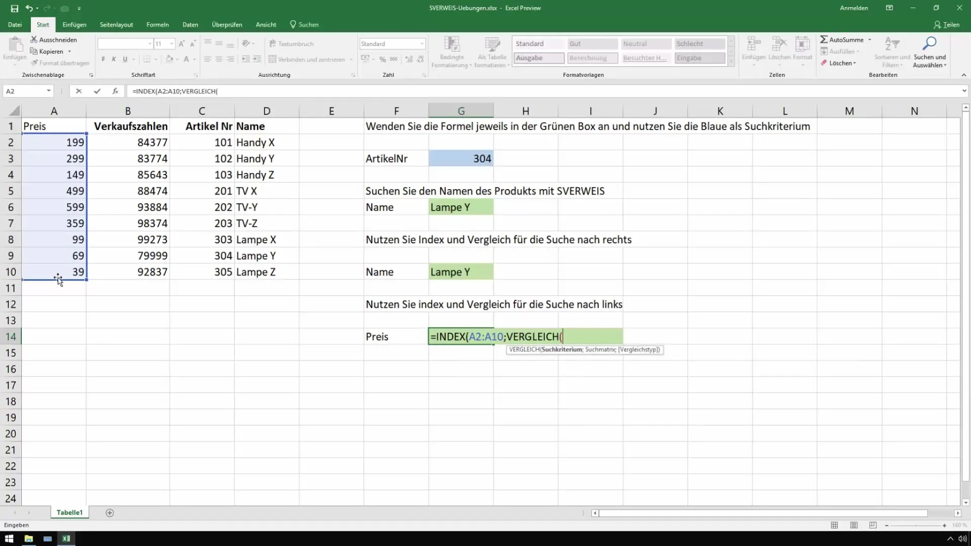
Task: Toggle bold formatting F button
Action: 103,59
